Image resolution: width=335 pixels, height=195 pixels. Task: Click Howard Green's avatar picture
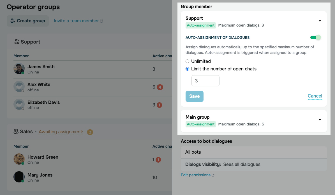tap(19, 159)
